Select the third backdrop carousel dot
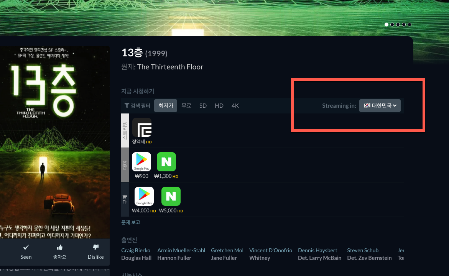 [x=398, y=25]
